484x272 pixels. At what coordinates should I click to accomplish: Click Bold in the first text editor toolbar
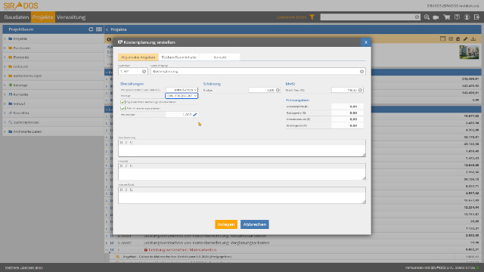(121, 143)
